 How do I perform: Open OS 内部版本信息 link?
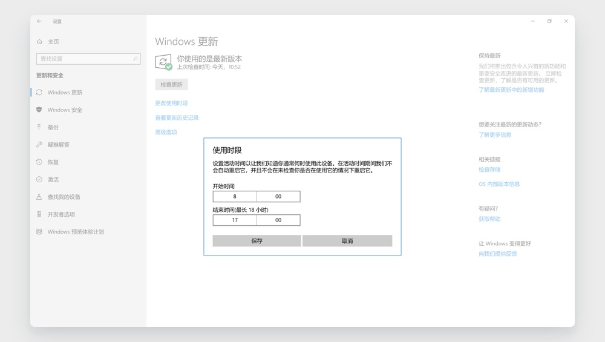[499, 184]
